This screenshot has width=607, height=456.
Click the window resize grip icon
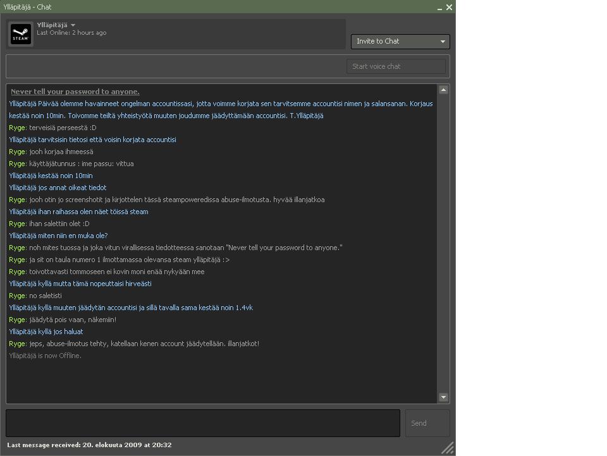[448, 448]
